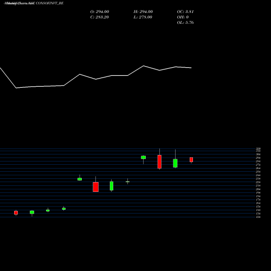Viewport: 271px width, 271px height.
Task: Click the 194 price axis label
Action: coord(258,192)
